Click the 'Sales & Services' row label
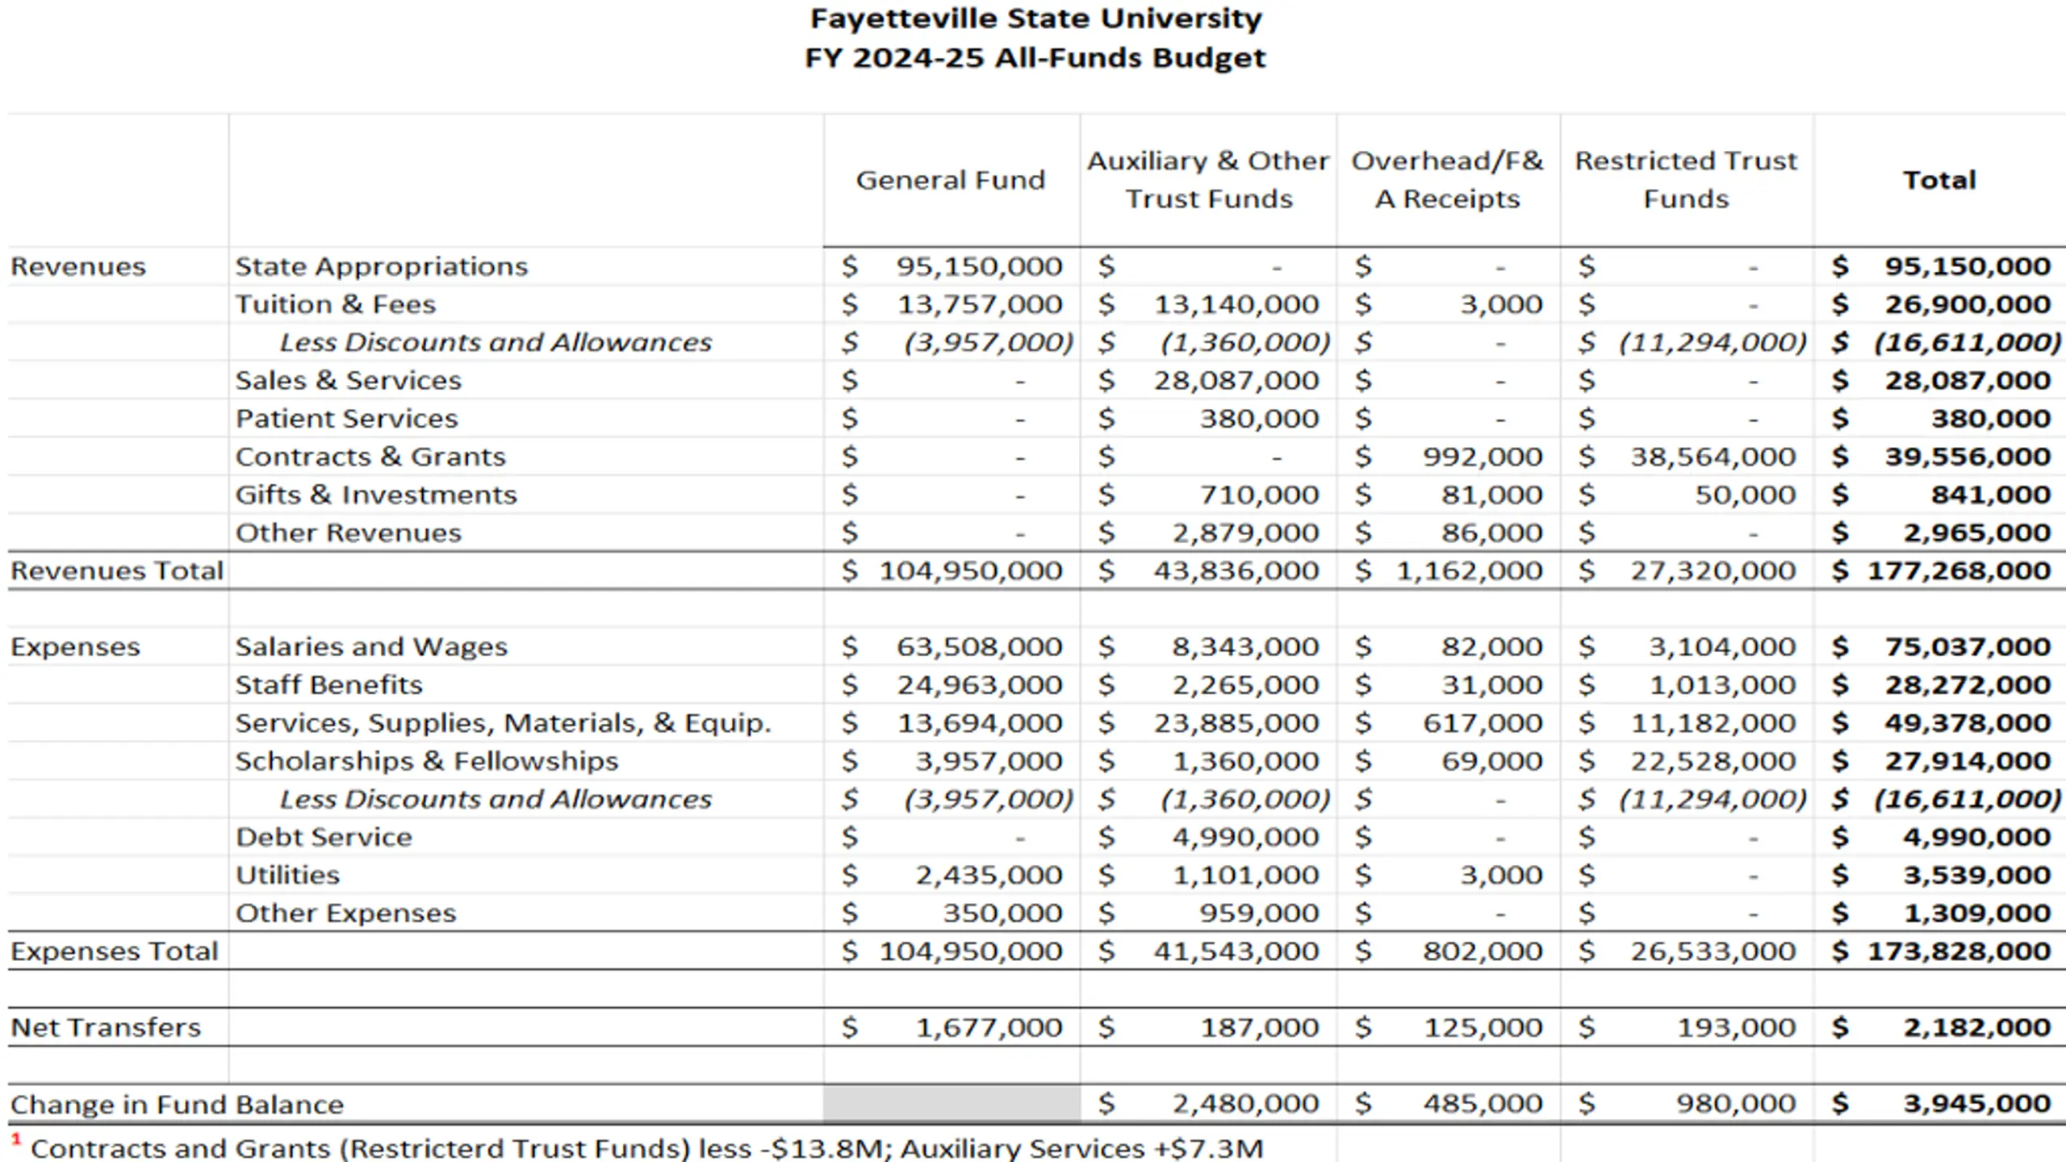 [349, 381]
